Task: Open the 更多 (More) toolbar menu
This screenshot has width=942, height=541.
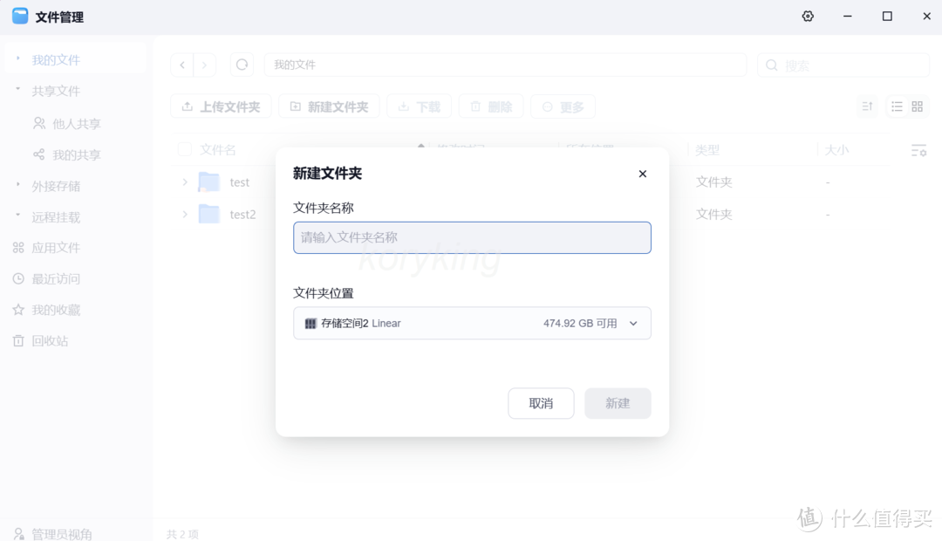Action: 563,106
